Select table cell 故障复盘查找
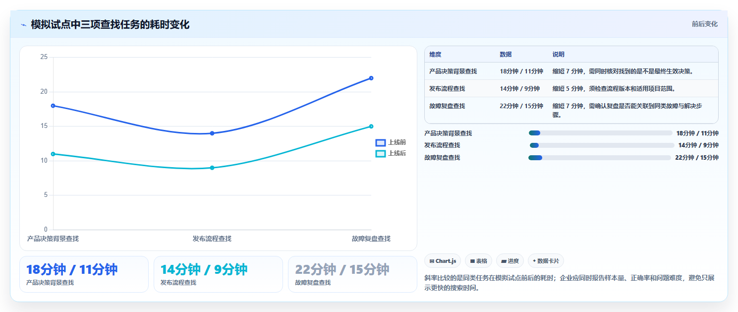Screen dimensions: 738x312 447,106
